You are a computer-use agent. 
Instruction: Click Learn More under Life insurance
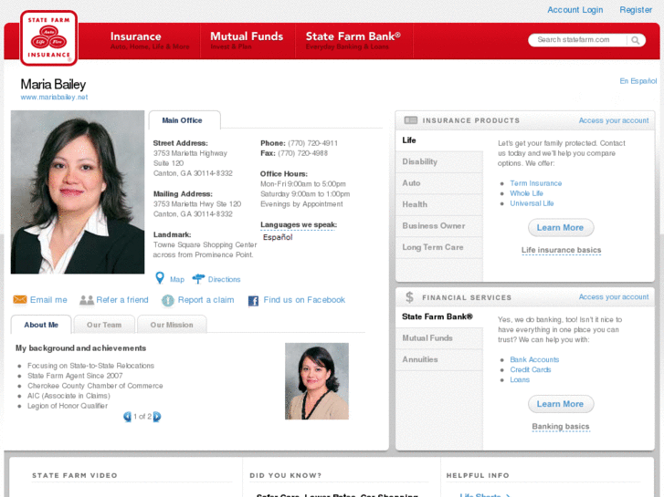(561, 228)
